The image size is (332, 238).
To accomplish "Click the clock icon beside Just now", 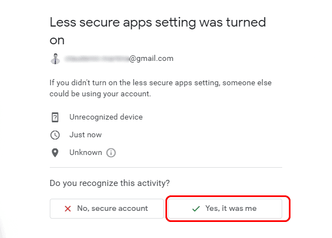I will 54,134.
